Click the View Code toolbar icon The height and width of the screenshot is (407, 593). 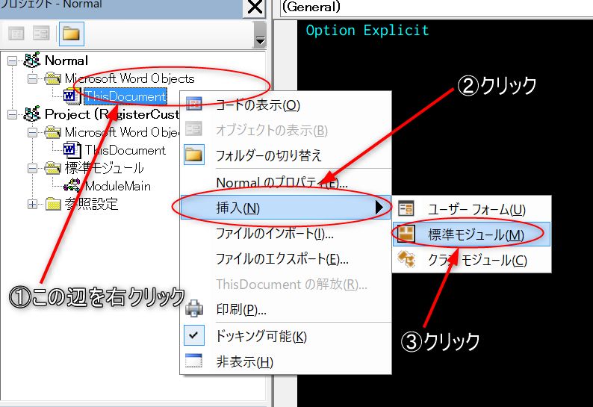16,34
